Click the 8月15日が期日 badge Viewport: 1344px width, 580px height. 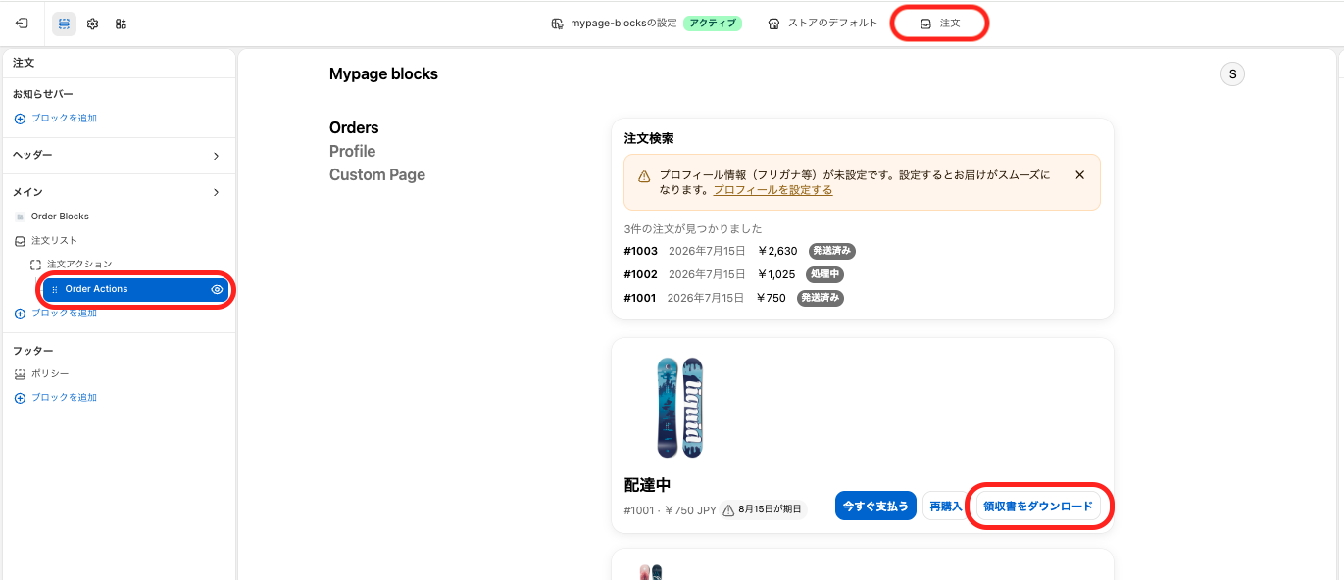(762, 509)
